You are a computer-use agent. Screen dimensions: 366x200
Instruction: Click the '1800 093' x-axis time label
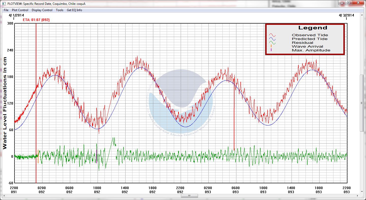(x=319, y=190)
